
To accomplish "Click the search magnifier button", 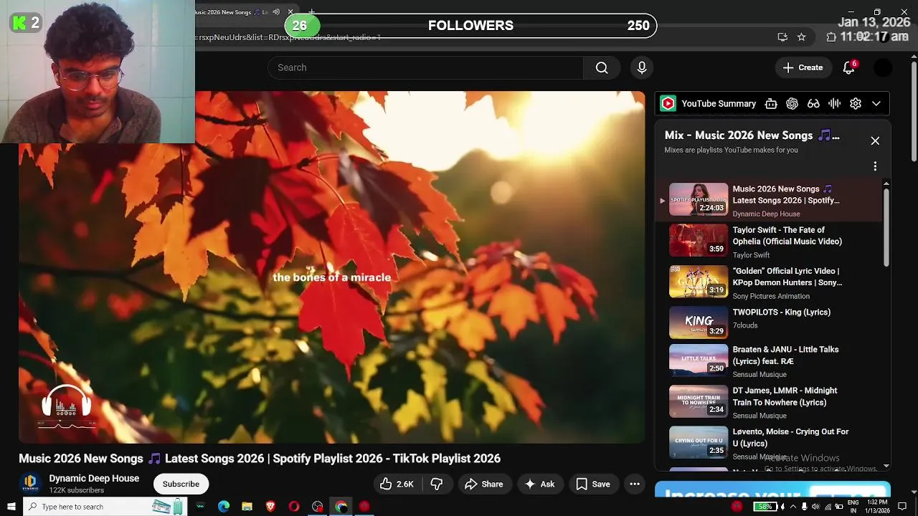I will coord(602,67).
